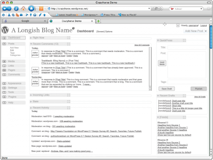
Task: Open the tab list dropdown at the tab bar end
Action: click(x=211, y=21)
